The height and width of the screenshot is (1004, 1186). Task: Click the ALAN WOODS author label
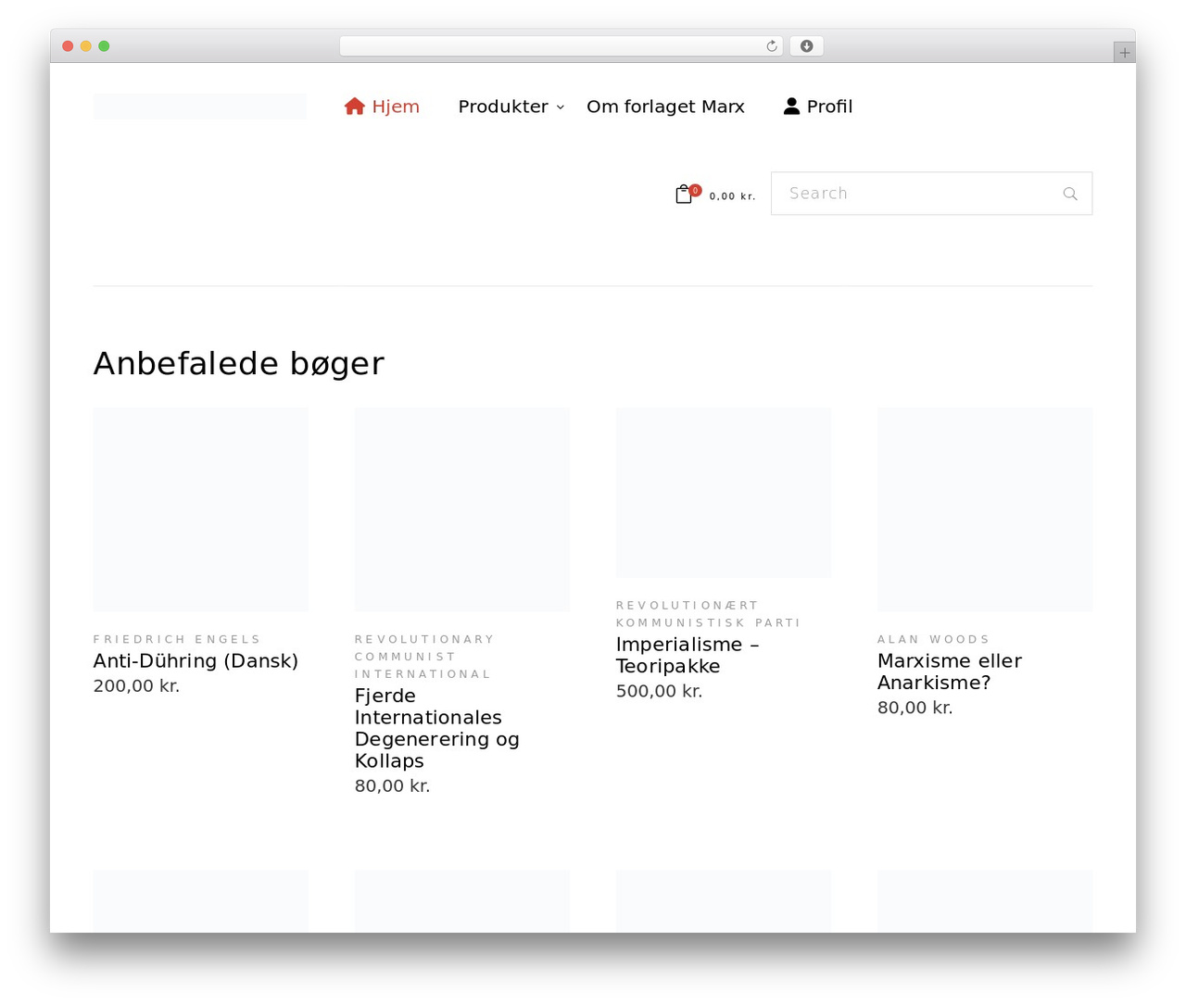pyautogui.click(x=934, y=639)
